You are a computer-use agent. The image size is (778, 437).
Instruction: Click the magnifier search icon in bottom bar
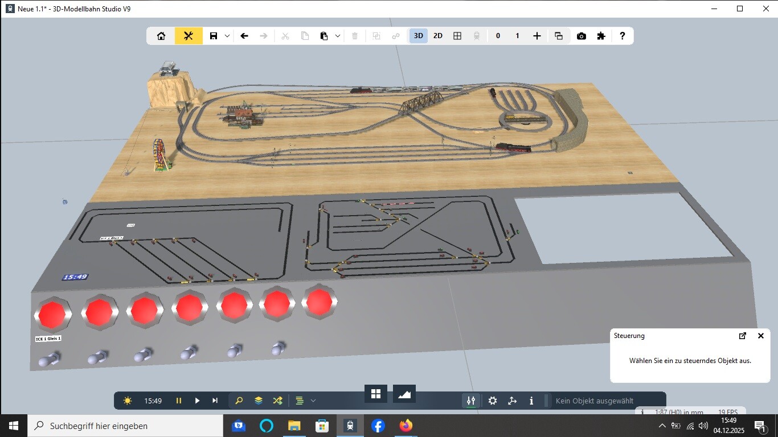pyautogui.click(x=239, y=401)
